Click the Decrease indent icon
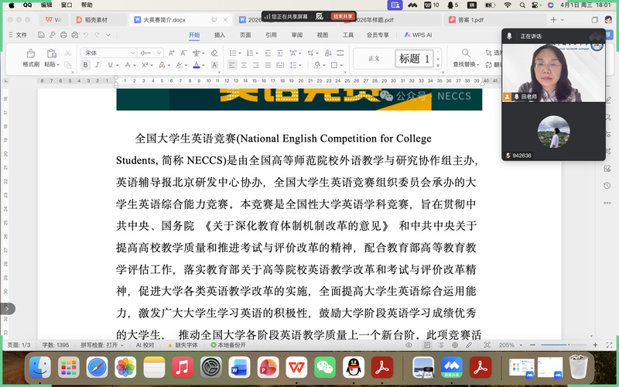 click(268, 53)
